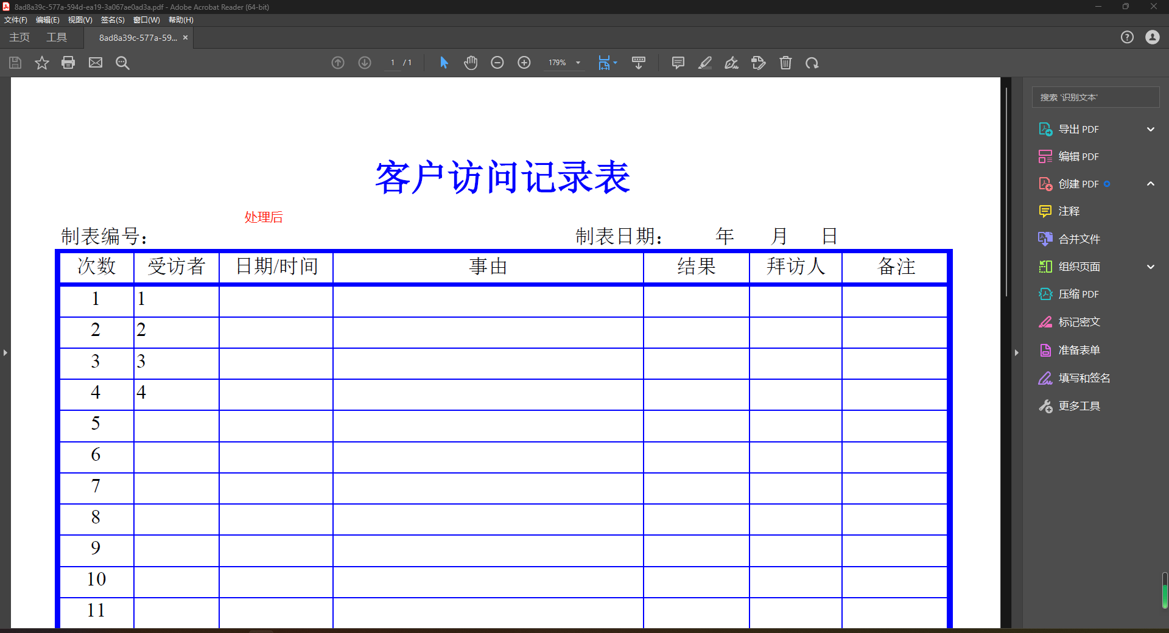
Task: Email this PDF as attachment
Action: point(95,63)
